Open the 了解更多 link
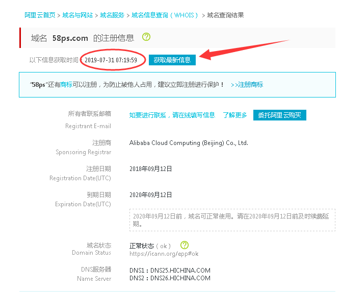341x292 pixels. click(235, 115)
